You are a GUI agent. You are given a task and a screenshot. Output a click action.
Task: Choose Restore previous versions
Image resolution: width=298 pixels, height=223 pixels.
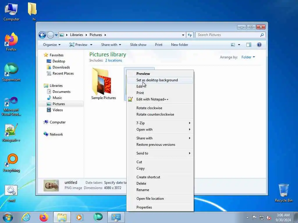point(160,145)
